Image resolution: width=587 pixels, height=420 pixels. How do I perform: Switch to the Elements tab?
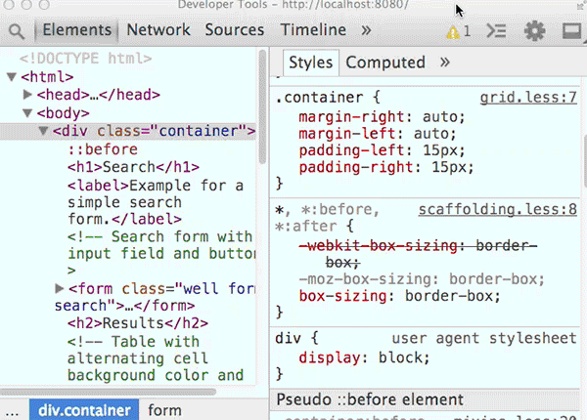pos(77,30)
